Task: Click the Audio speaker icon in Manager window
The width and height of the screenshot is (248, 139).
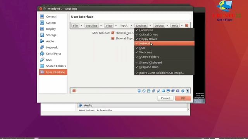Action: tap(81, 105)
